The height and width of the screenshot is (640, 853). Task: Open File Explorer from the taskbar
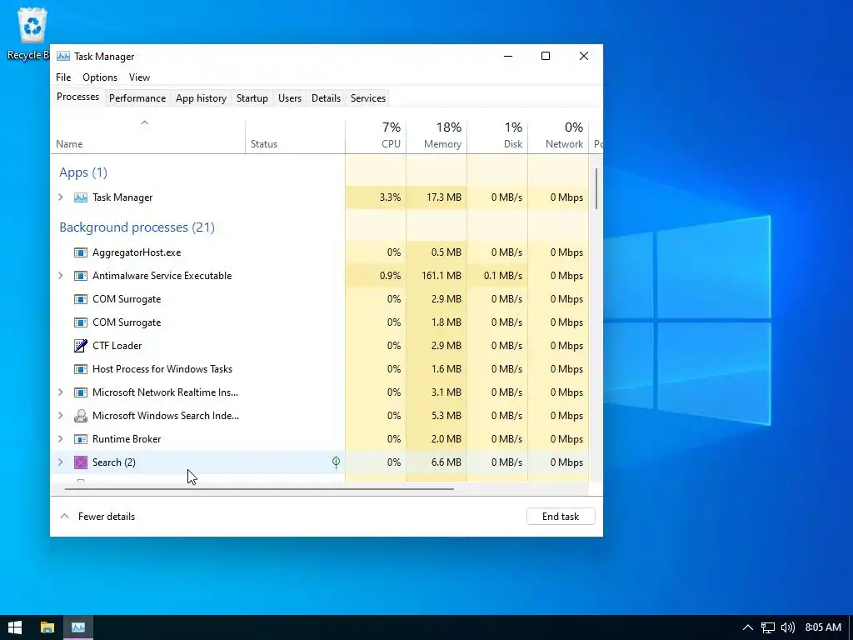coord(47,627)
